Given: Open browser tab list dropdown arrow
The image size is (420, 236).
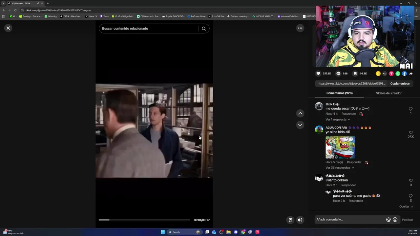Looking at the screenshot, I should 3,3.
